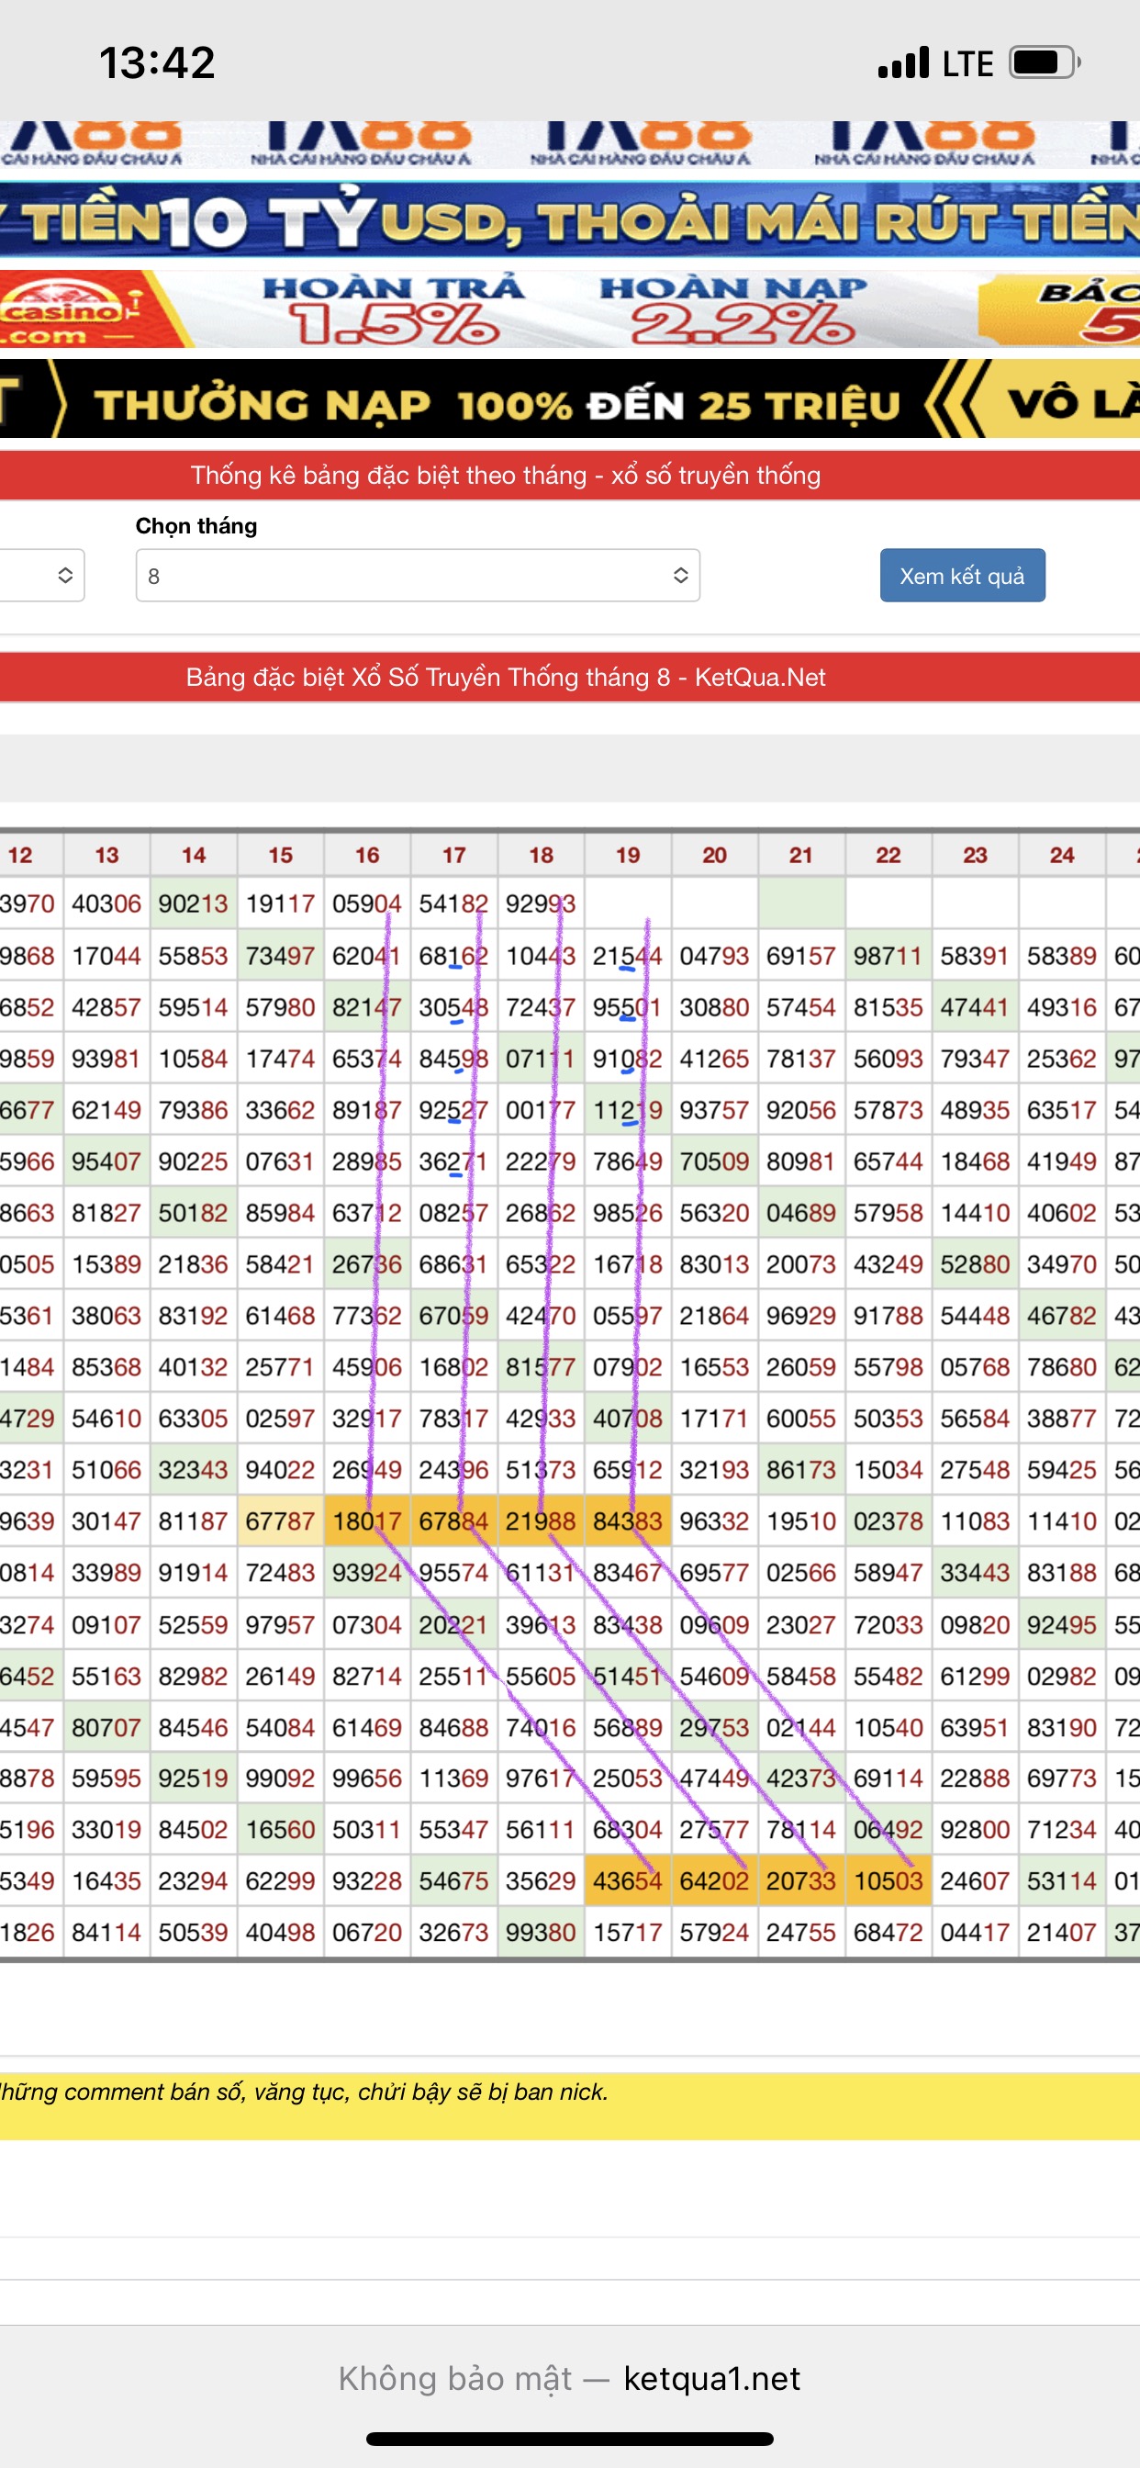Tap the ketqua1.net address bar

[710, 2378]
